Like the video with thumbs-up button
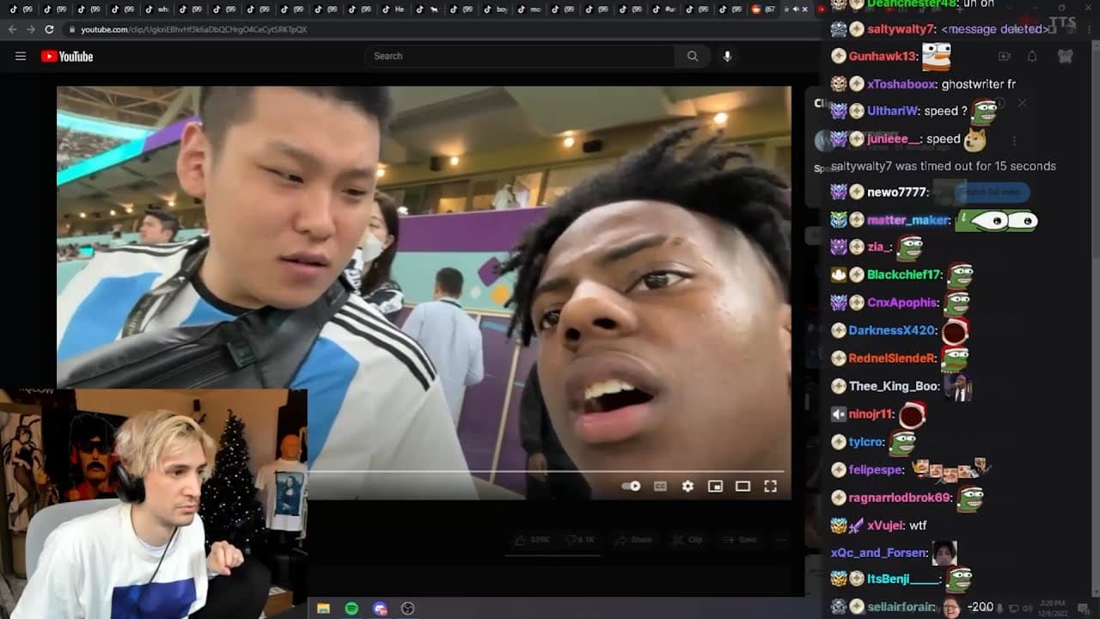 pyautogui.click(x=533, y=540)
